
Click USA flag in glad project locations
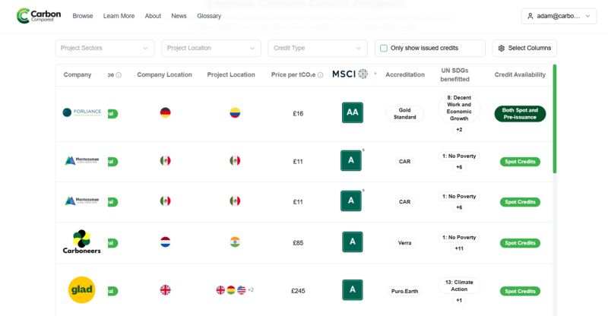[241, 290]
